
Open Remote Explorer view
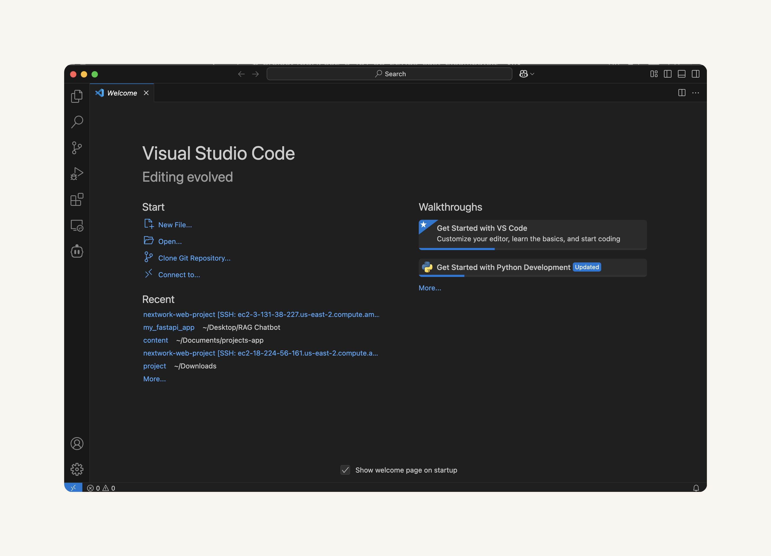pos(77,225)
